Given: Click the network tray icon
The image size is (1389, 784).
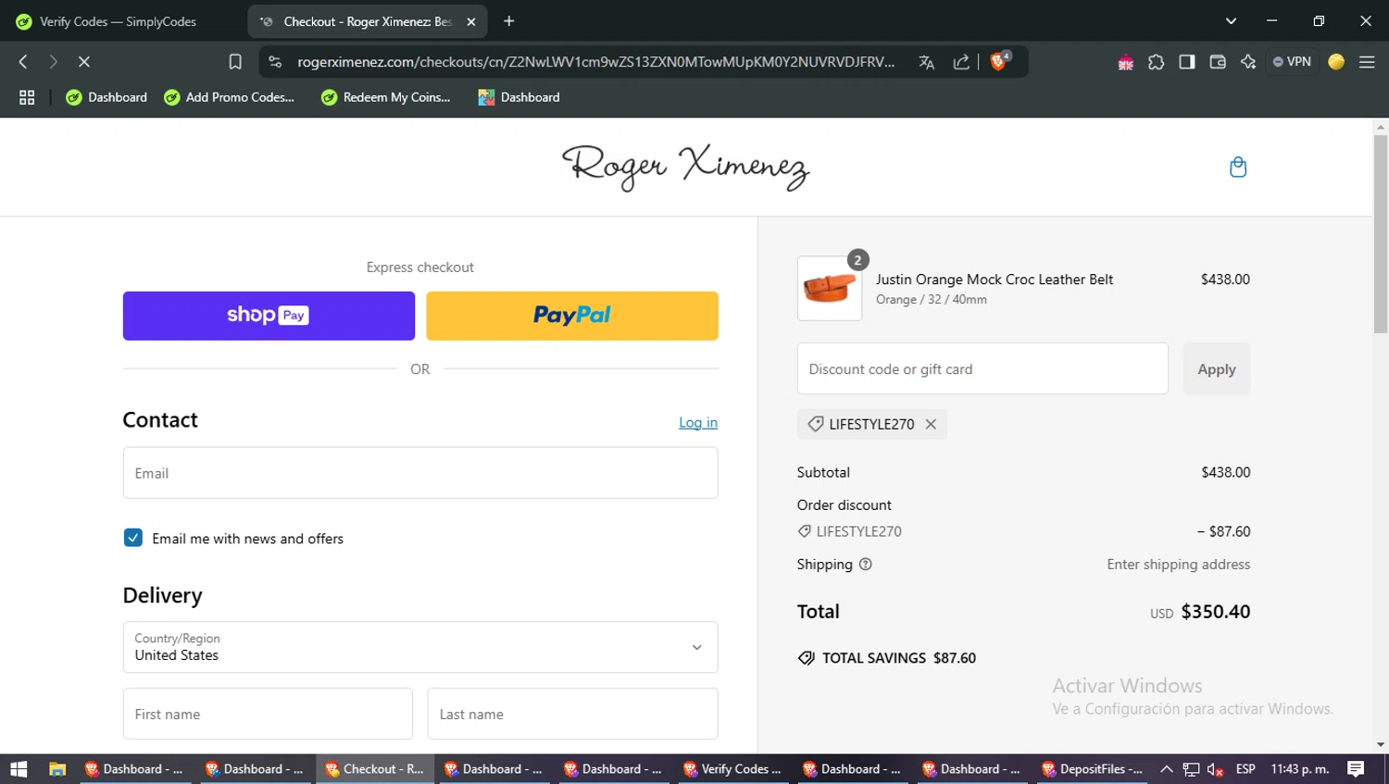Looking at the screenshot, I should coord(1191,769).
